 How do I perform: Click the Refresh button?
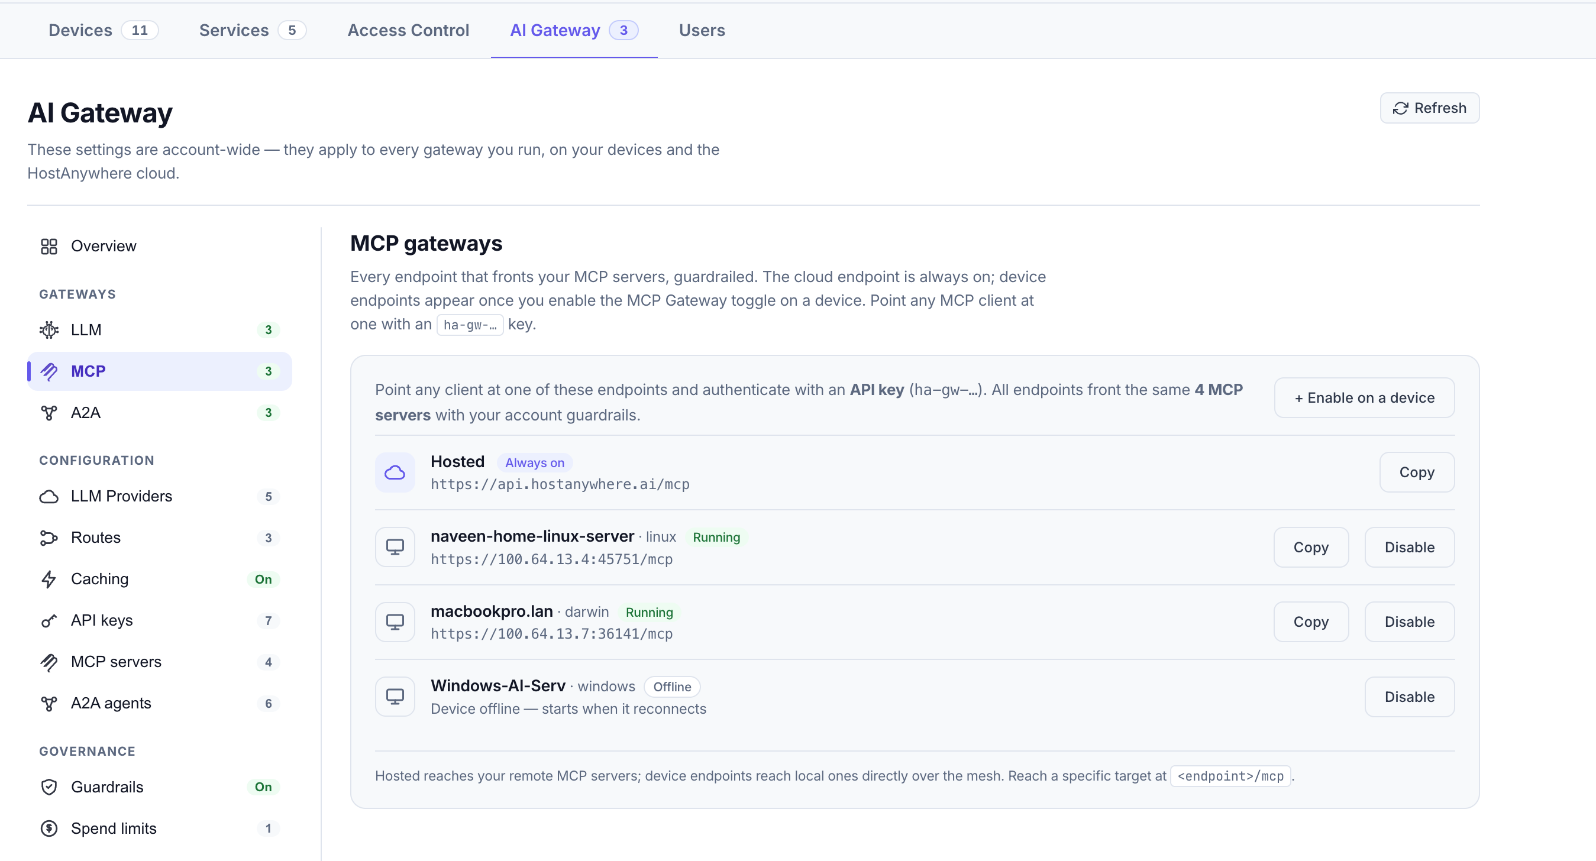(x=1429, y=108)
